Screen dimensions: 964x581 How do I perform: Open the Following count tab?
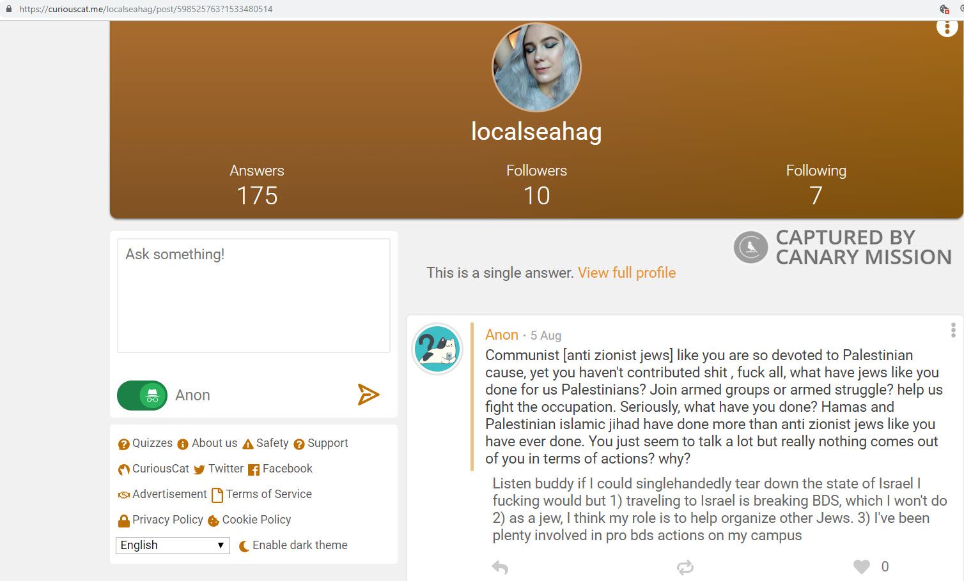pos(816,184)
